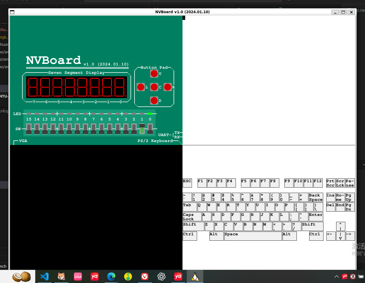
Task: Toggle switch SW 12
Action: pyautogui.click(x=53, y=129)
